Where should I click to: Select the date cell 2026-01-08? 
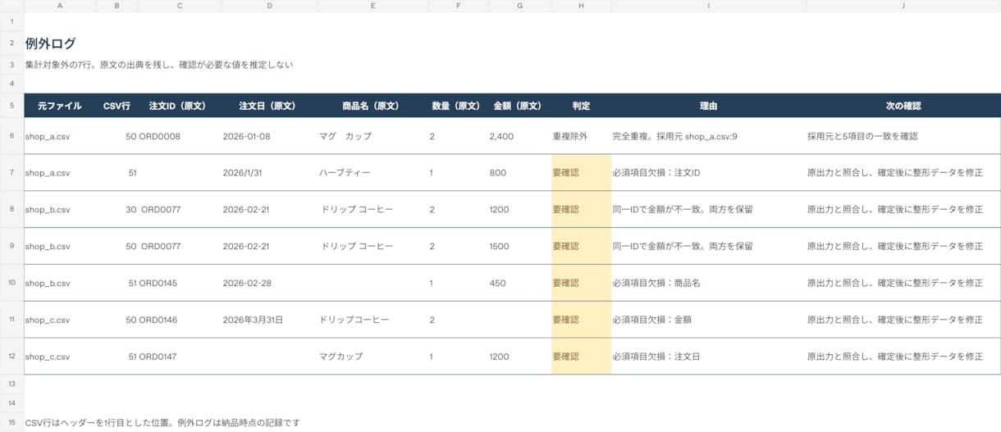[x=269, y=136]
